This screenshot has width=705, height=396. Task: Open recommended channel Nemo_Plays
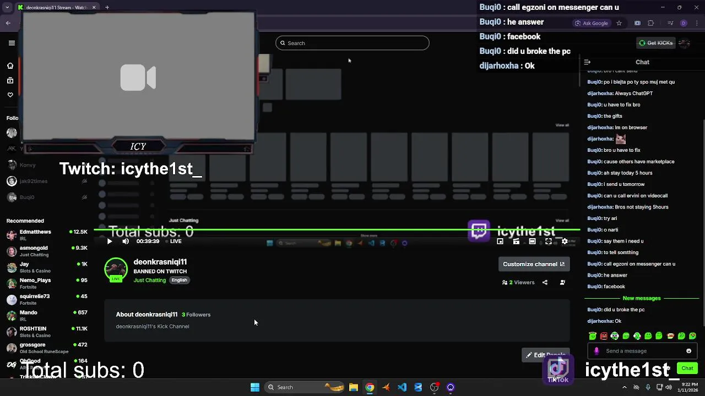point(47,283)
